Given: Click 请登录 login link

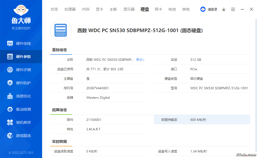Looking at the screenshot, I should [212, 9].
